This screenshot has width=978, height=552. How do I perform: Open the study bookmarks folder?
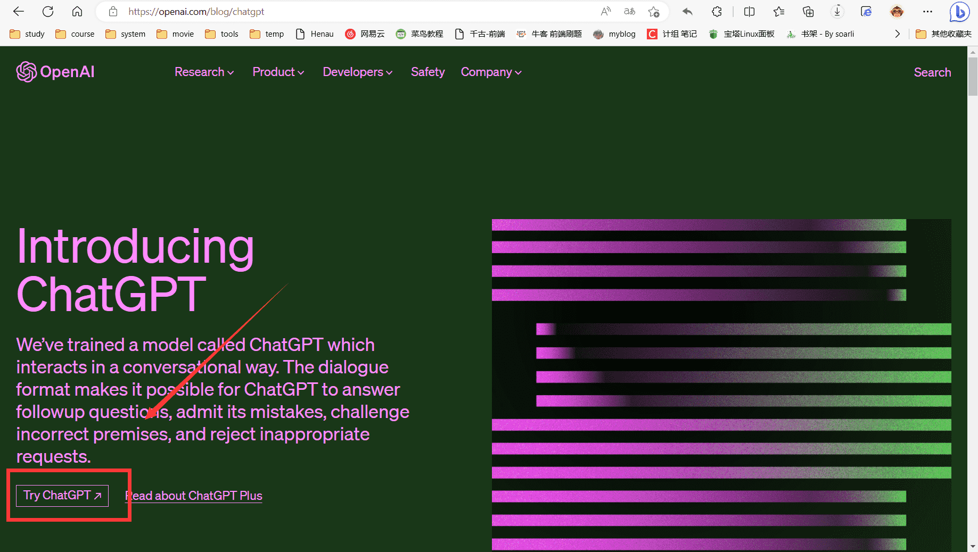point(27,34)
